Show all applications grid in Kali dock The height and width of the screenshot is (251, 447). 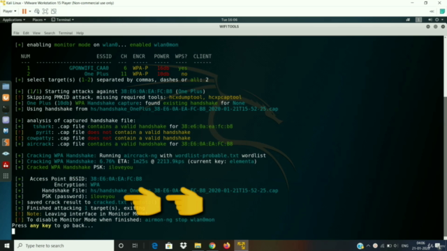[6, 176]
